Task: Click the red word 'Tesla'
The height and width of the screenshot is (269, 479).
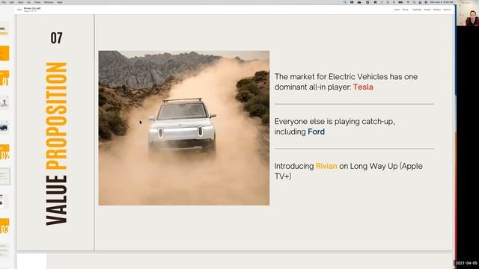Action: 363,87
